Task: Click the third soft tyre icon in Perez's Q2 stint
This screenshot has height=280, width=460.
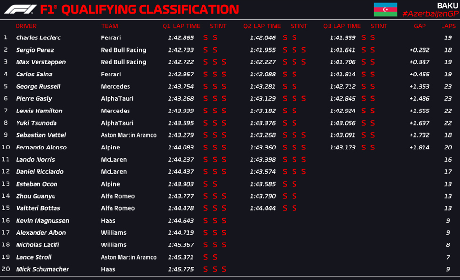Action: pos(304,50)
